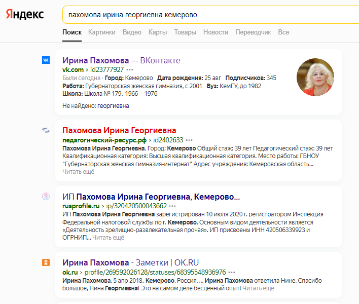
Task: Click the педагогический-ресурс.рф favicon icon
Action: click(x=46, y=130)
